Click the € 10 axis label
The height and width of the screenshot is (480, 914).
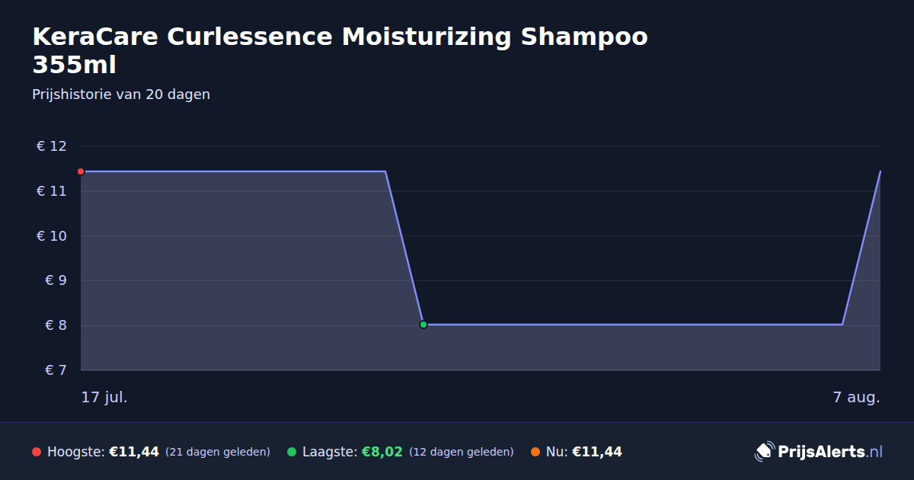point(52,236)
